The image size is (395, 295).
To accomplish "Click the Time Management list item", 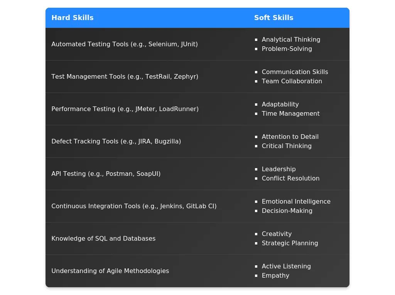I will (x=290, y=114).
